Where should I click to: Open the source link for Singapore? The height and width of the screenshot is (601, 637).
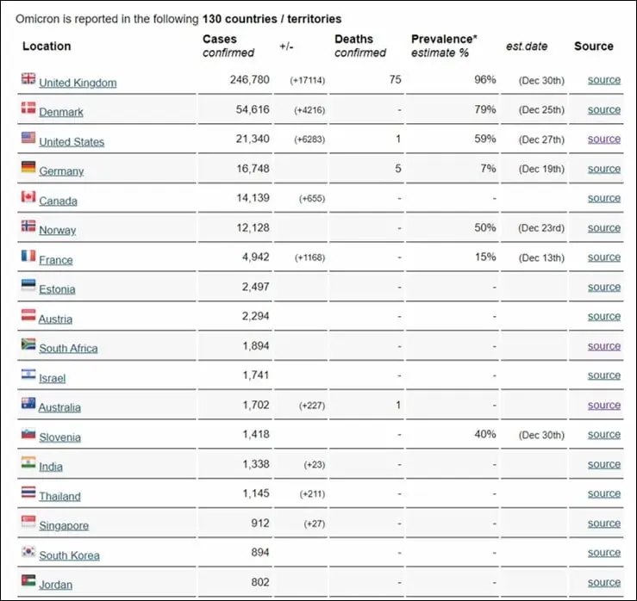[x=604, y=524]
